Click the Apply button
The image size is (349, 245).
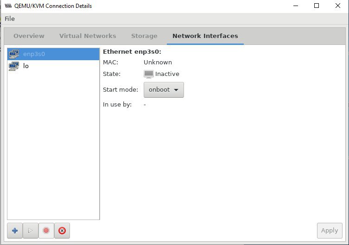330,231
